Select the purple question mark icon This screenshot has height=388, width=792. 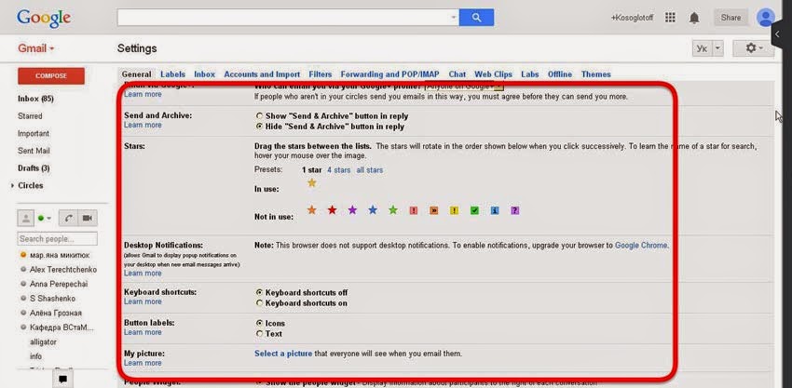pyautogui.click(x=514, y=210)
